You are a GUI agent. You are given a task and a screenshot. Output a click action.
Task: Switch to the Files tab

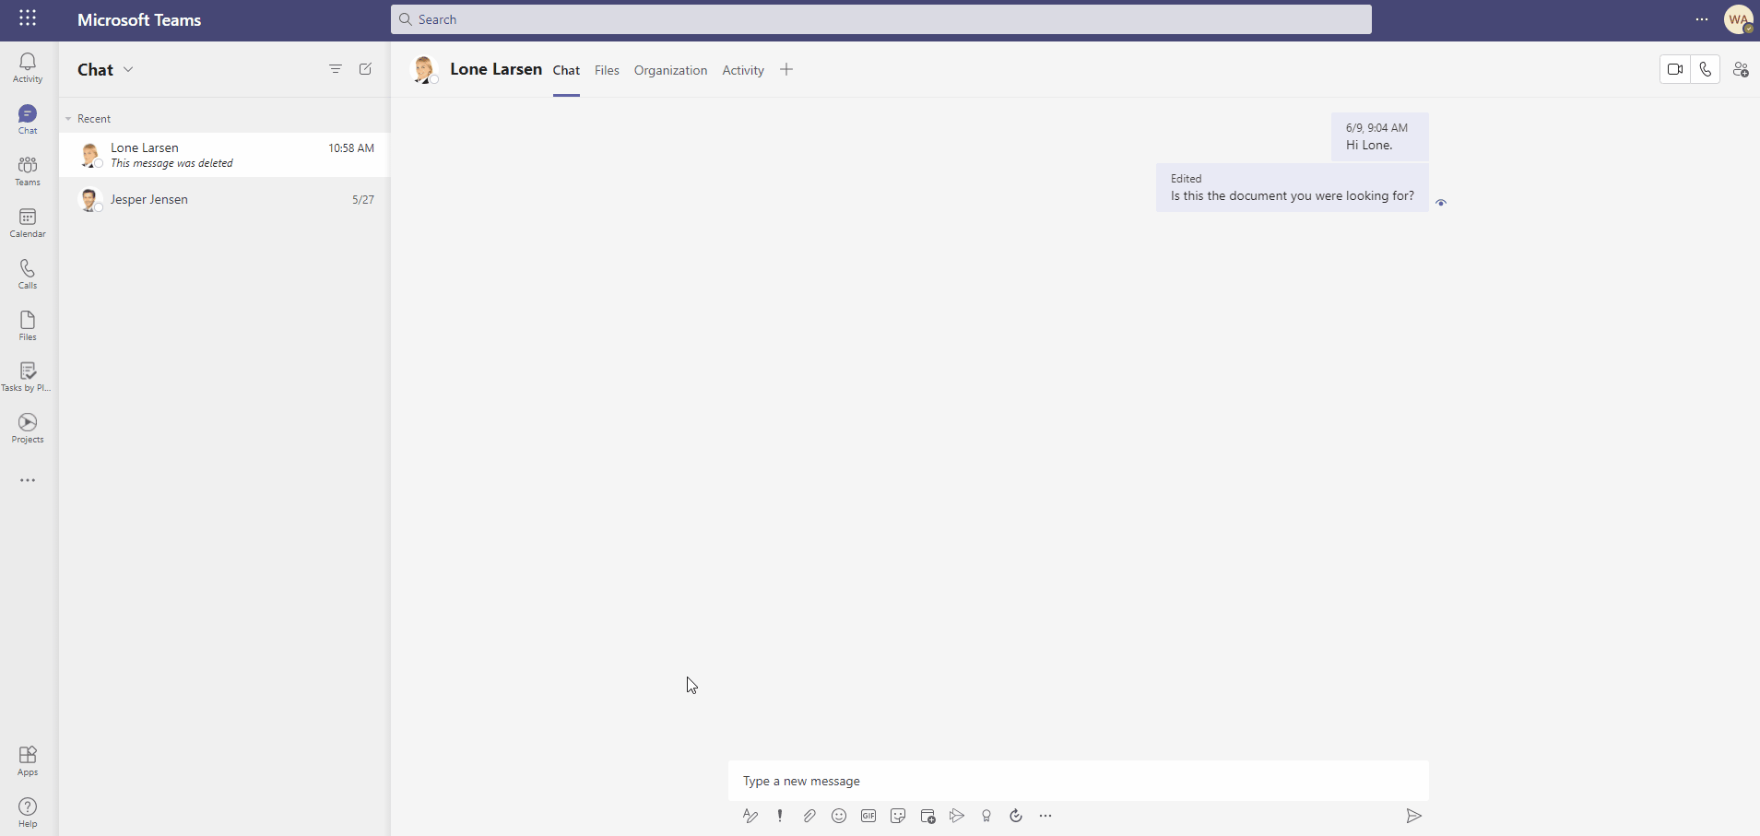[x=607, y=70]
